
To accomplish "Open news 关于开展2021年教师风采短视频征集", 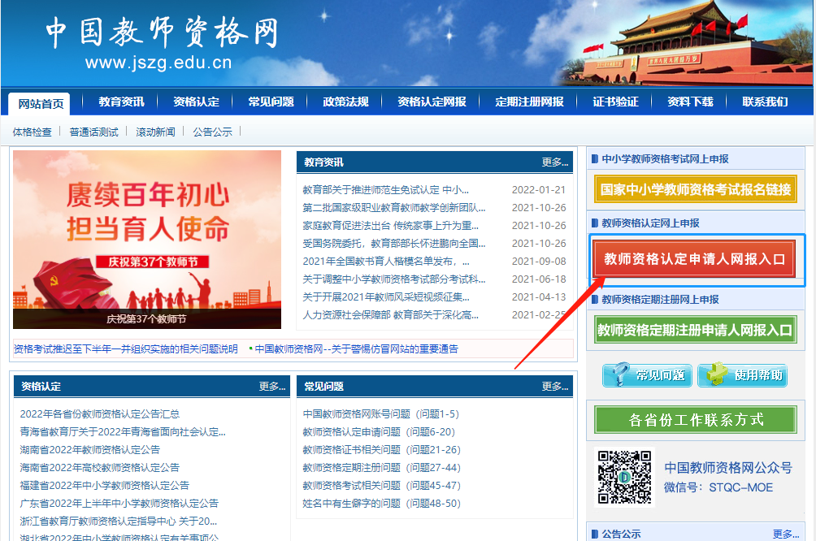I will (x=386, y=297).
